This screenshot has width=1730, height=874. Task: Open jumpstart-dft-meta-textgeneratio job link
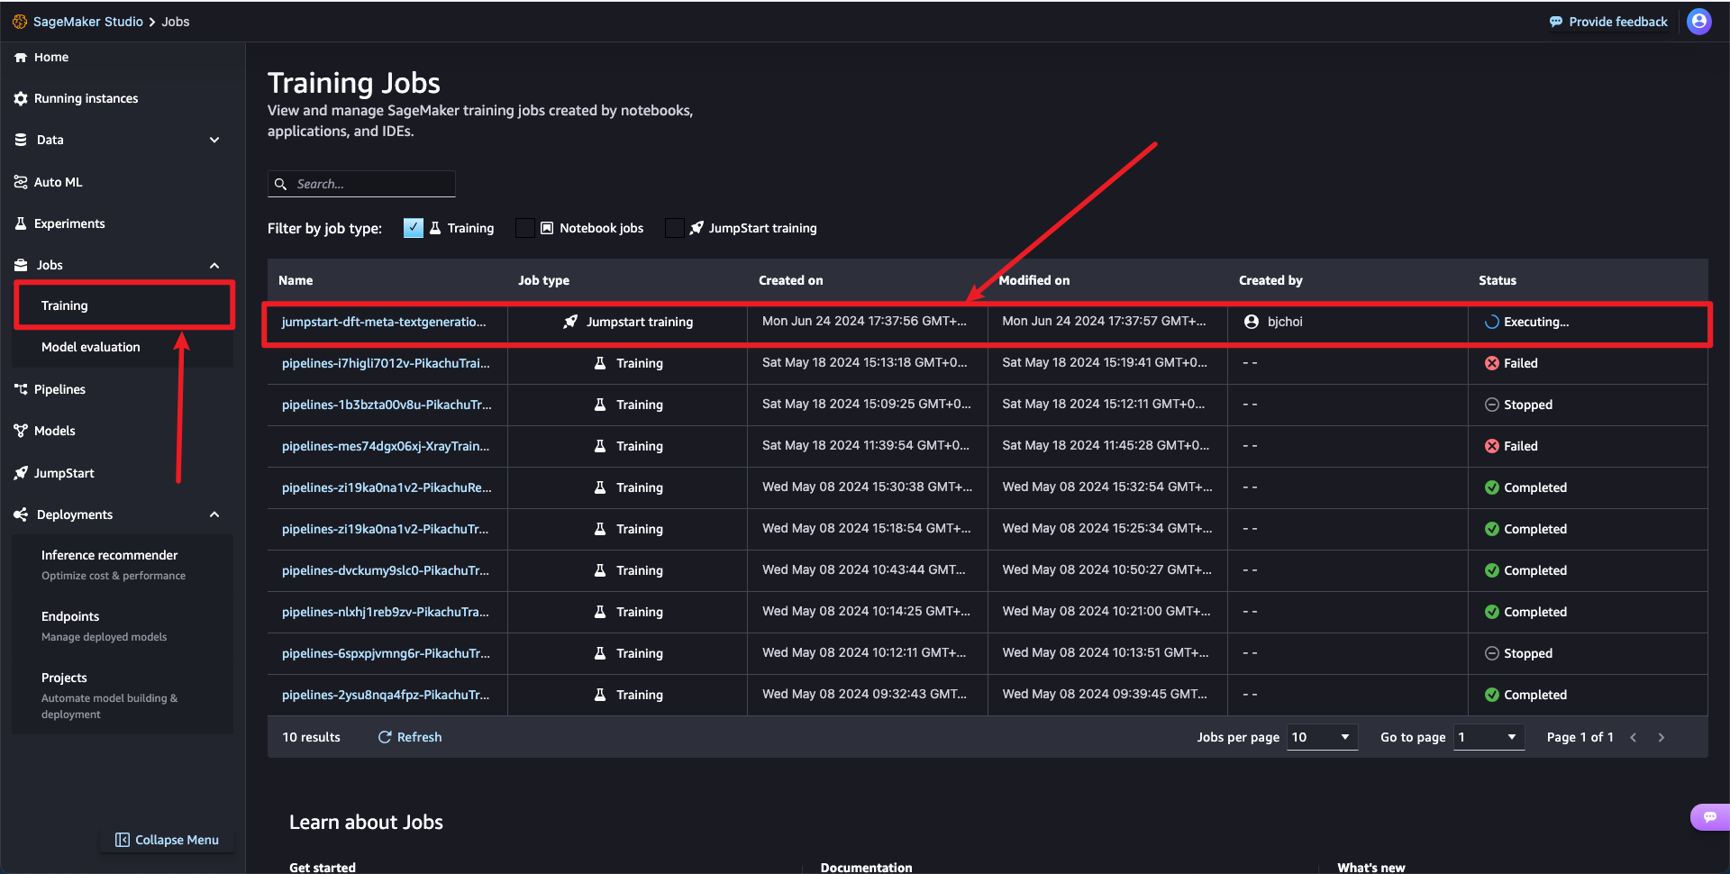click(384, 322)
